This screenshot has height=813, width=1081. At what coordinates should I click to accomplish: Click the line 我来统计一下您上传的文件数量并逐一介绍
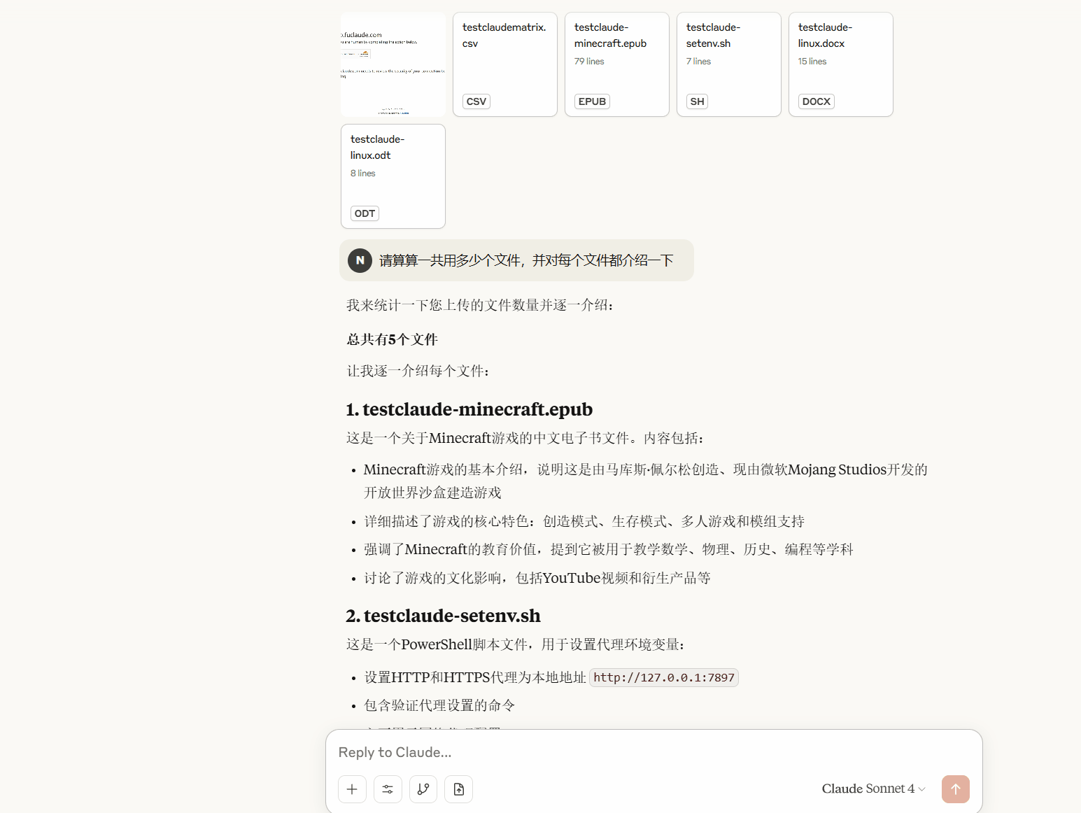480,305
